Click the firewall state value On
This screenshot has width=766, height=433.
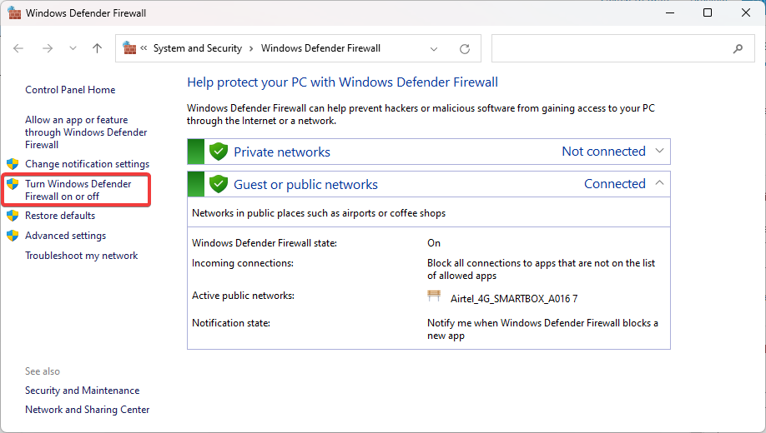pos(434,243)
